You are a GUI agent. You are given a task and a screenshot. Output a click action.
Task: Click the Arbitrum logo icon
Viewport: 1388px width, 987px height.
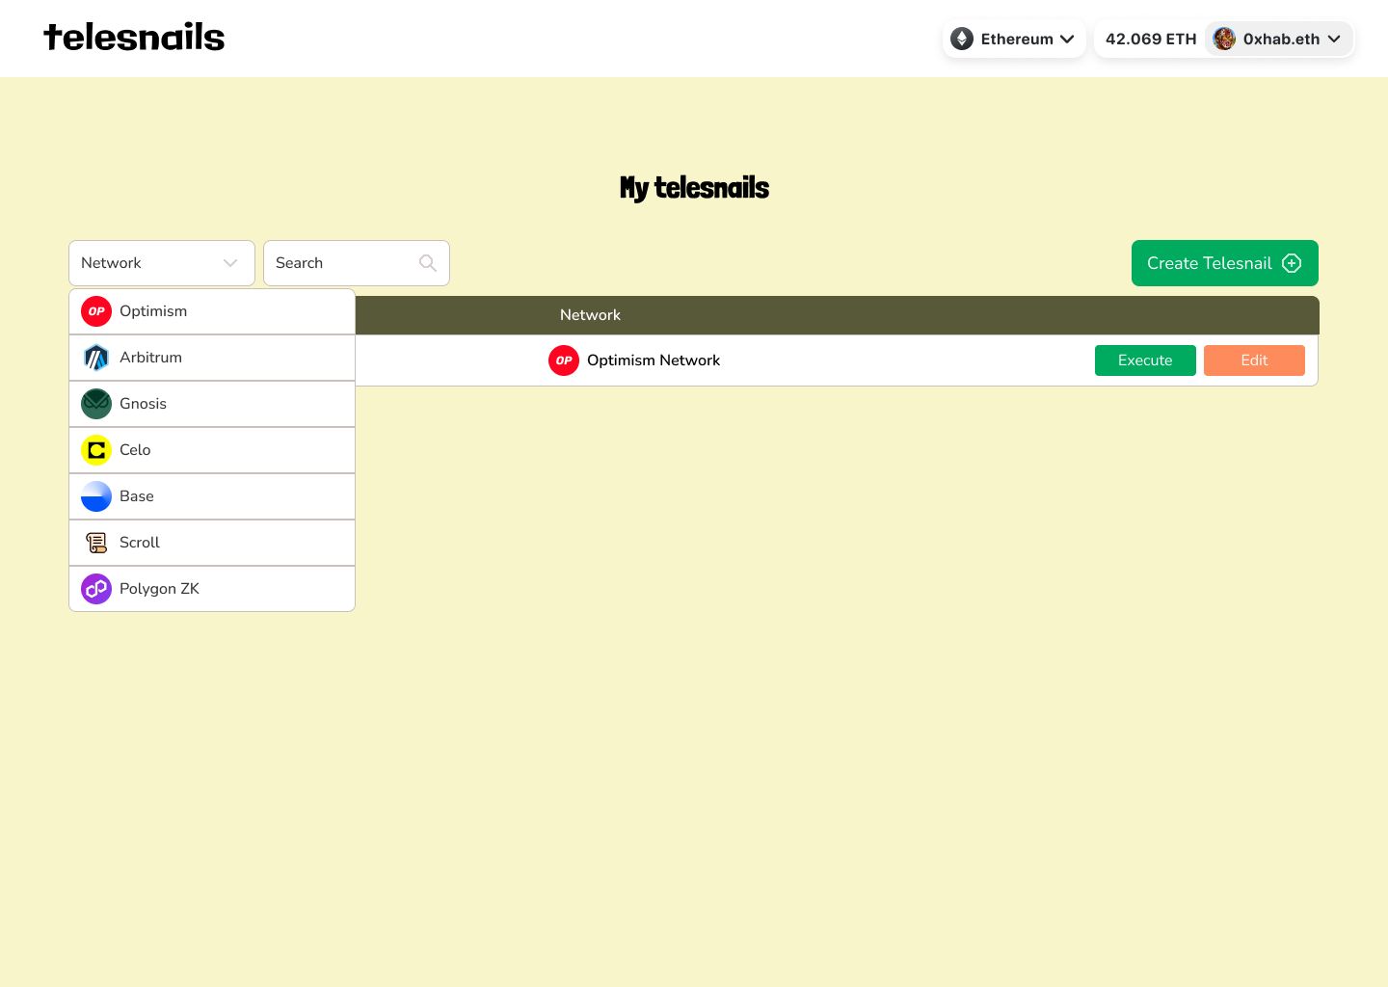pos(96,358)
